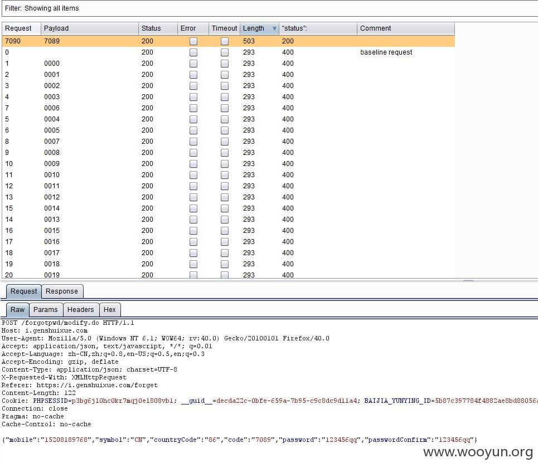Sort by the Payload column header
Image resolution: width=538 pixels, height=468 pixels.
tap(90, 28)
